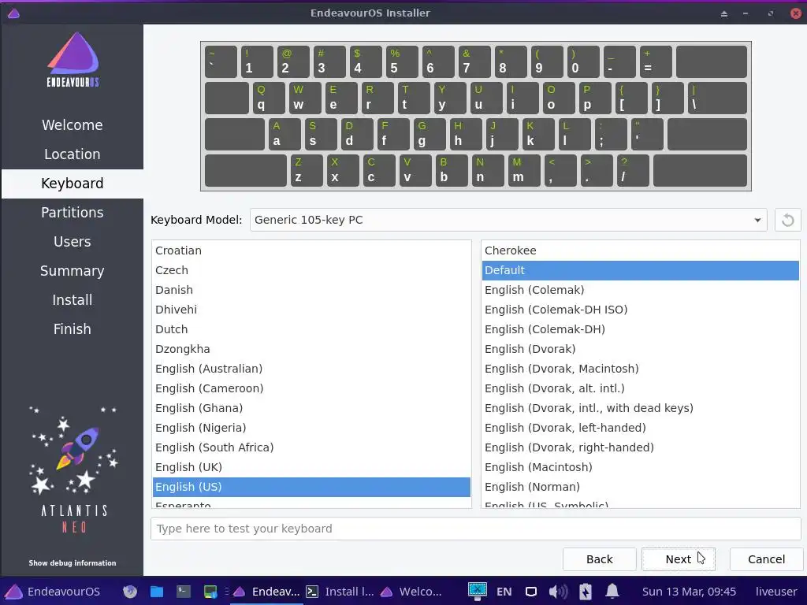Select English (Cameroon) layout

pos(311,388)
